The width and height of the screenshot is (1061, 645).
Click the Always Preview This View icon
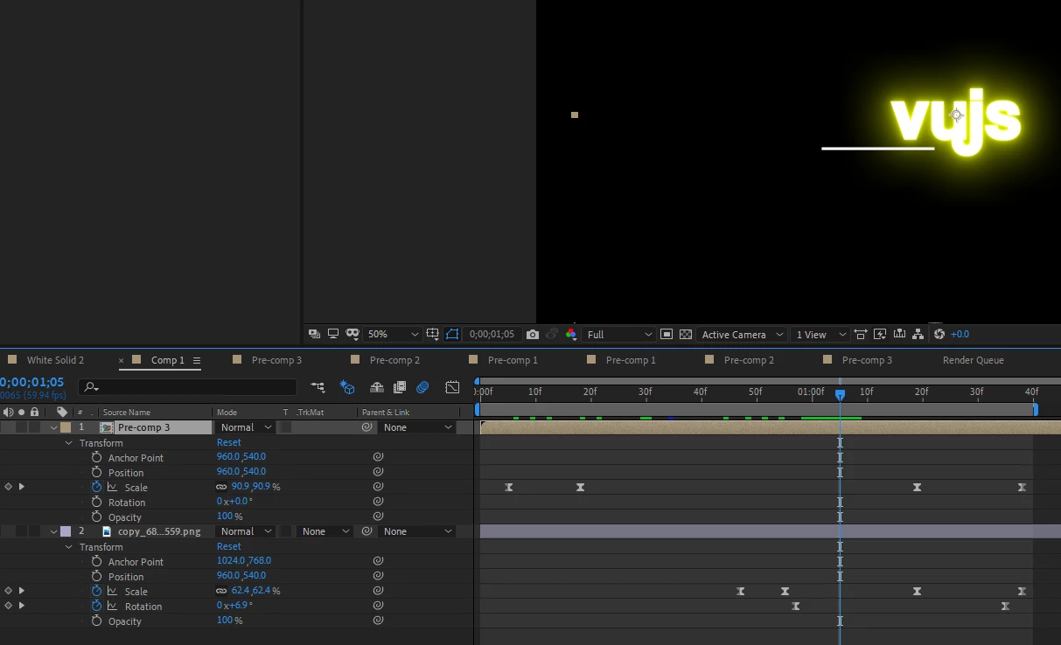315,334
